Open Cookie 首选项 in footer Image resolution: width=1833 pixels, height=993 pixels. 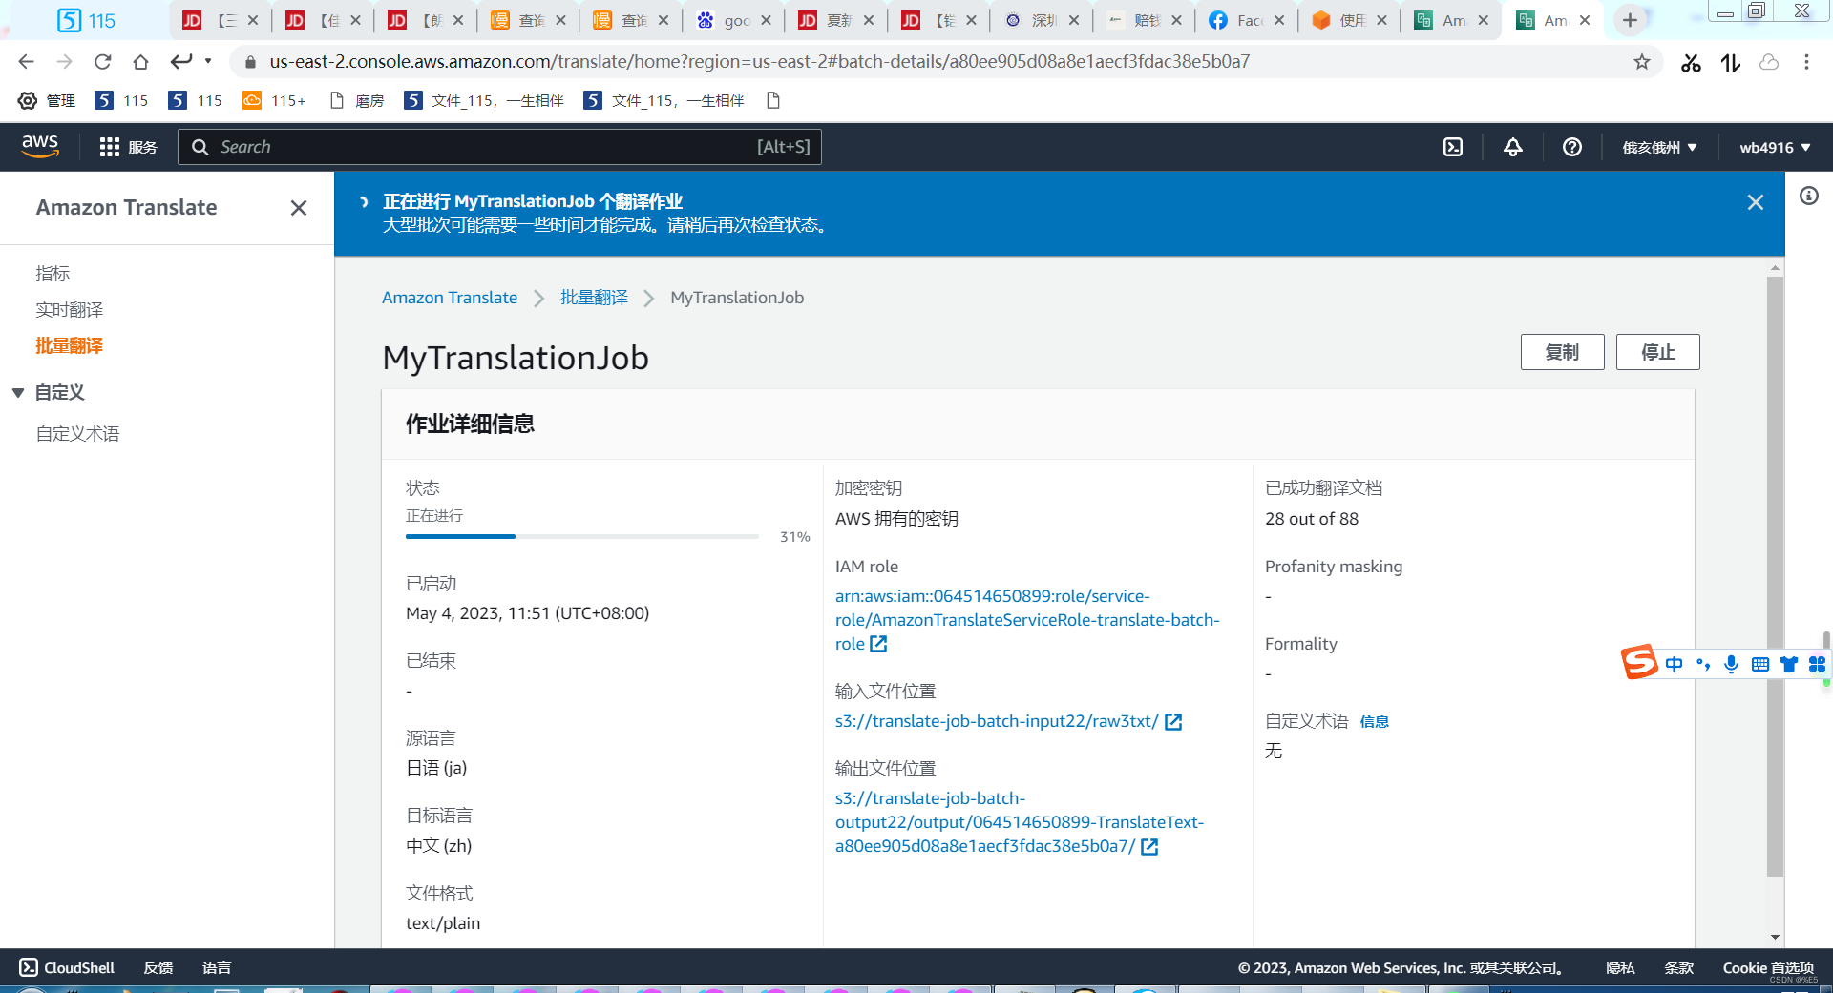(1768, 967)
